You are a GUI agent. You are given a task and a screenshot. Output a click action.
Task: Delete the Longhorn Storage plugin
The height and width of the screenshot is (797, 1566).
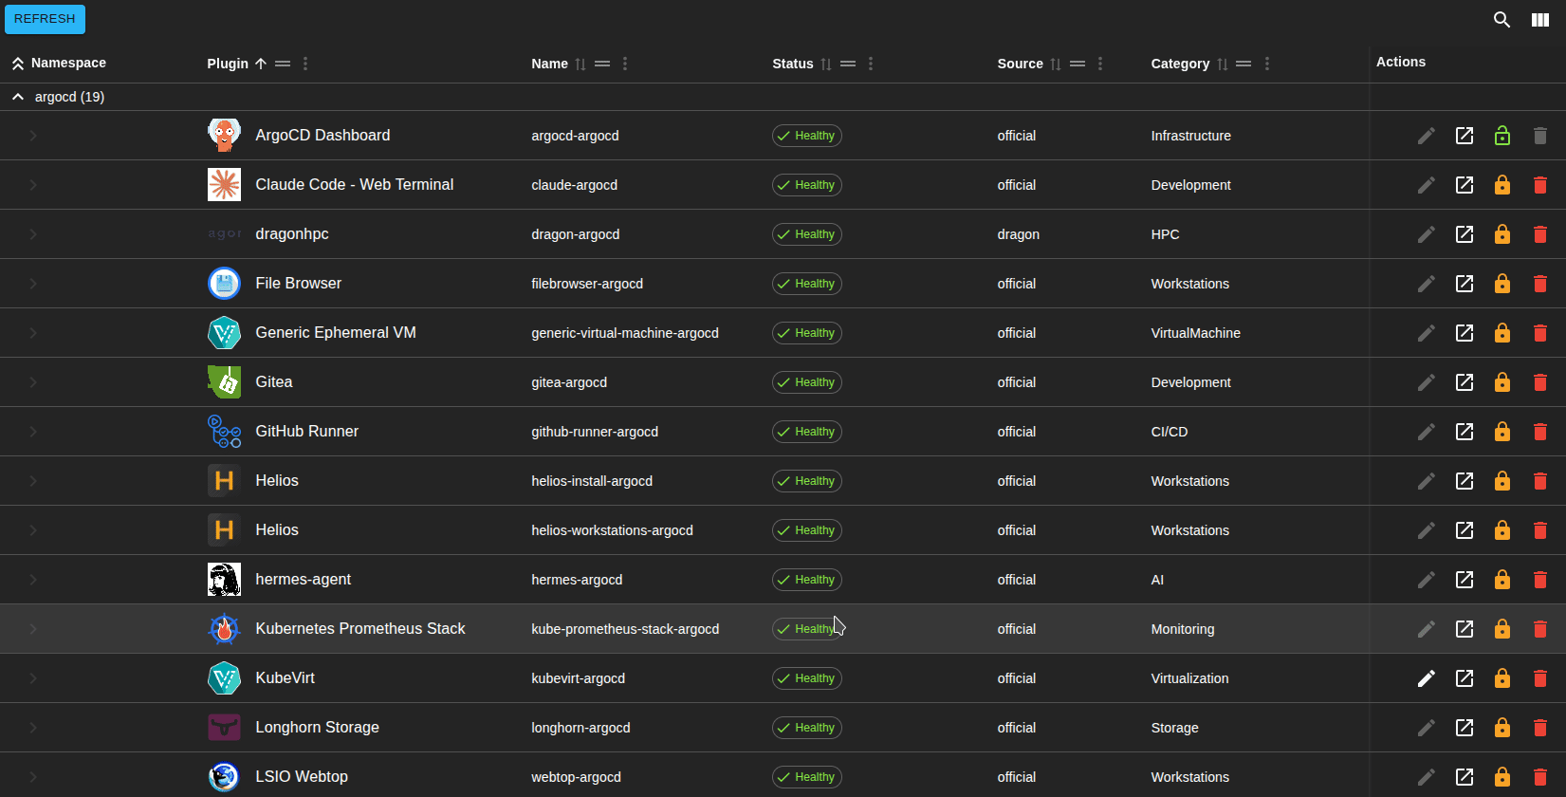pyautogui.click(x=1540, y=728)
